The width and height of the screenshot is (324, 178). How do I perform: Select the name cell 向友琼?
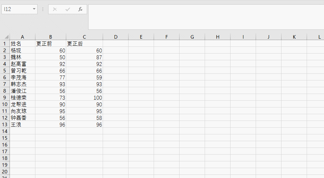click(22, 111)
